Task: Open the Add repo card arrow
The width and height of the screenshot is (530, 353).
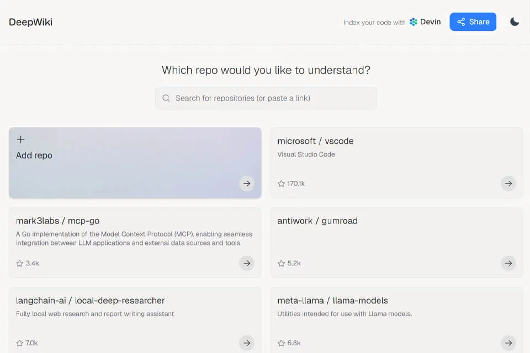Action: tap(247, 184)
